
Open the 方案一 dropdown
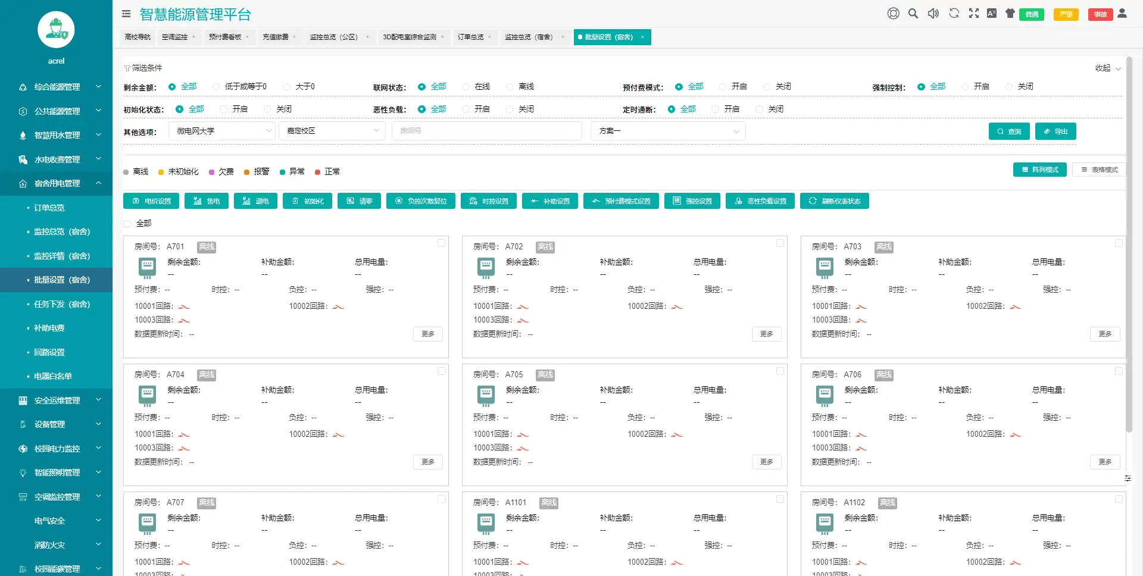point(667,131)
